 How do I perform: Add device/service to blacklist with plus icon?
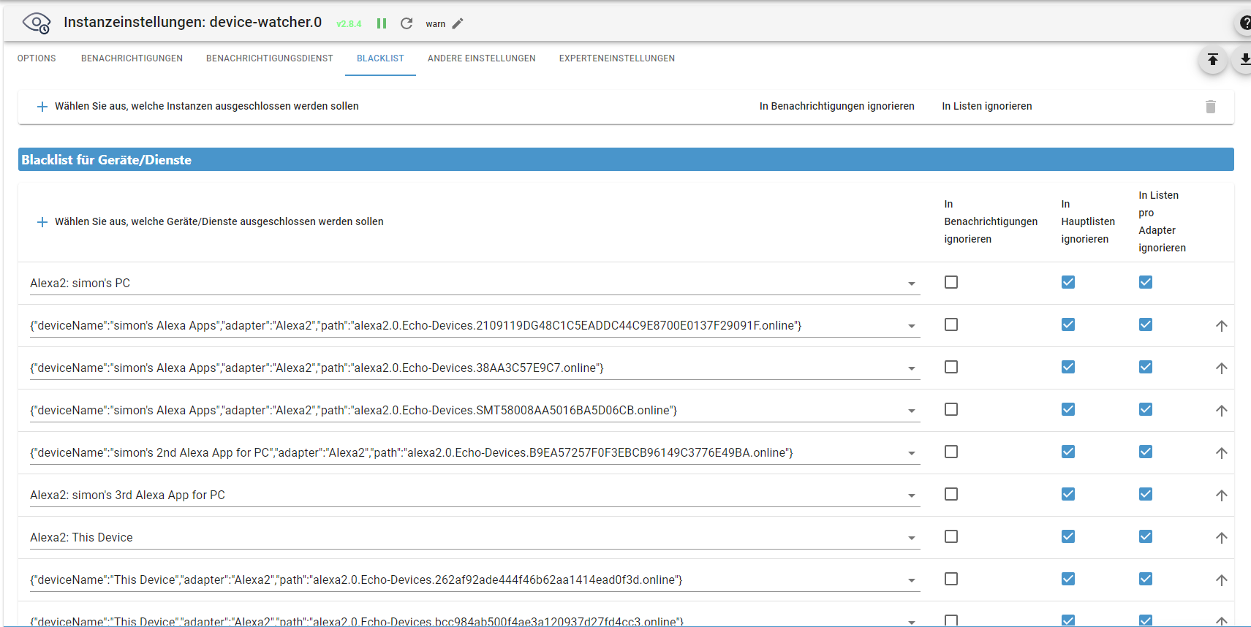42,222
